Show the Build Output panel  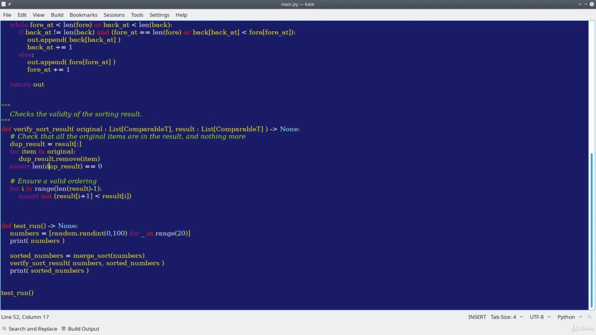(x=80, y=328)
